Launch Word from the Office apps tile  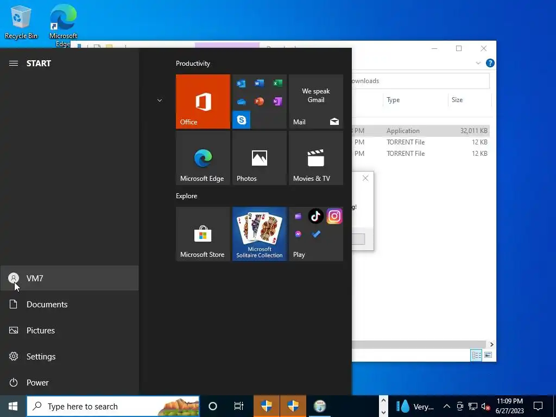(259, 83)
